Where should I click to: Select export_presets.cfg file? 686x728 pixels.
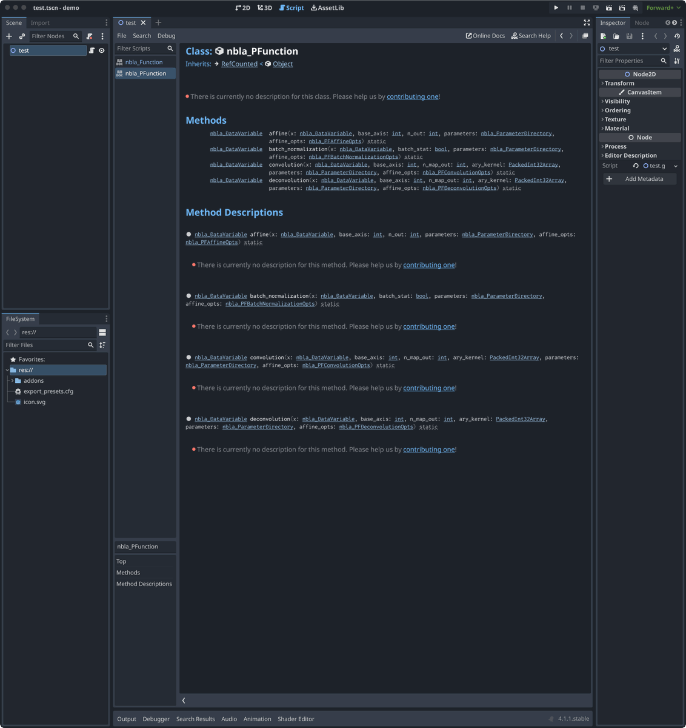click(x=48, y=391)
